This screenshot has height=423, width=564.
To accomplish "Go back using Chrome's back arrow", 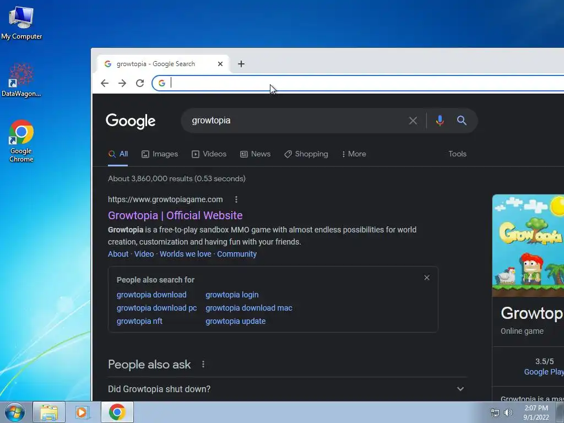I will coord(105,84).
